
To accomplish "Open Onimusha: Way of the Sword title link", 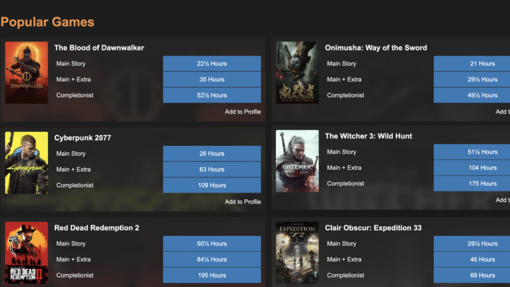I will 375,48.
